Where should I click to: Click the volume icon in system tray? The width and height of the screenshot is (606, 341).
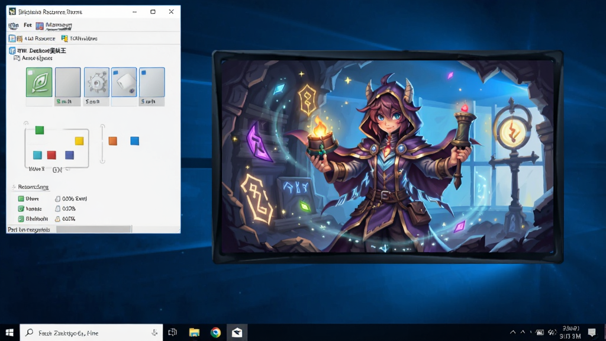tap(552, 333)
